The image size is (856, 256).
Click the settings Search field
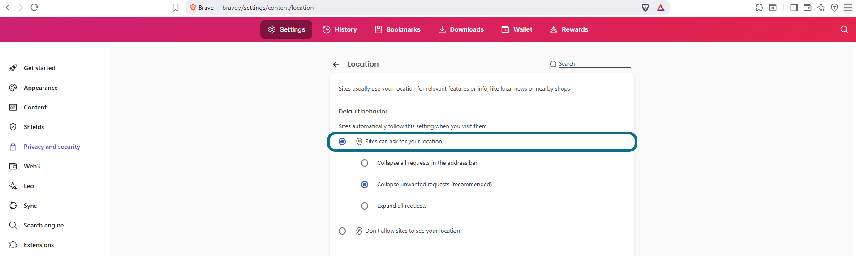tap(594, 64)
